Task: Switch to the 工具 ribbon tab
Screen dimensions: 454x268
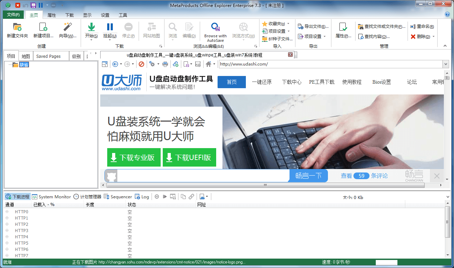Action: coord(123,15)
